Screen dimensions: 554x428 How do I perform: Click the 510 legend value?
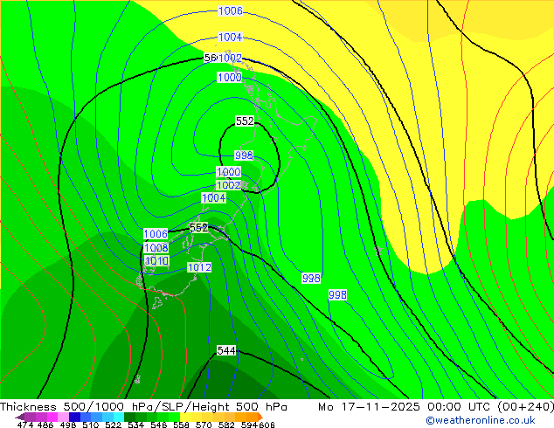(91, 425)
